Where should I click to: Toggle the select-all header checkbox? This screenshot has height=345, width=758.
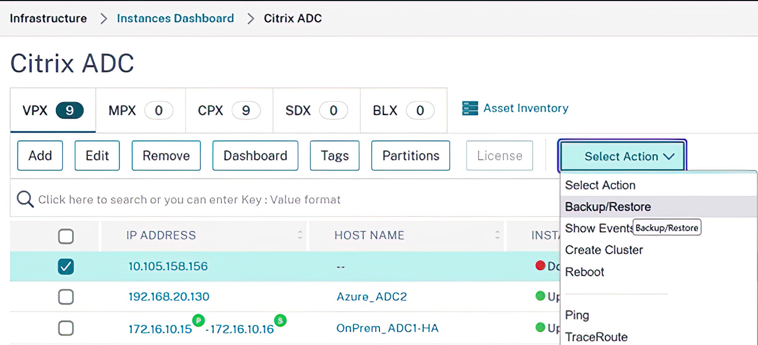(x=66, y=236)
